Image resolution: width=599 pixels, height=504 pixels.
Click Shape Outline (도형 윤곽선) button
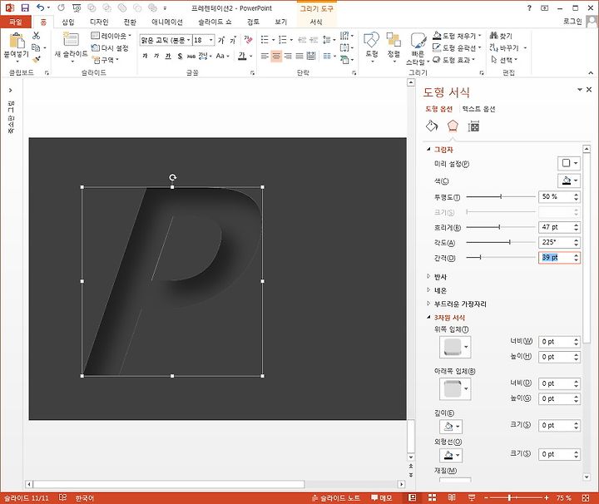click(457, 47)
